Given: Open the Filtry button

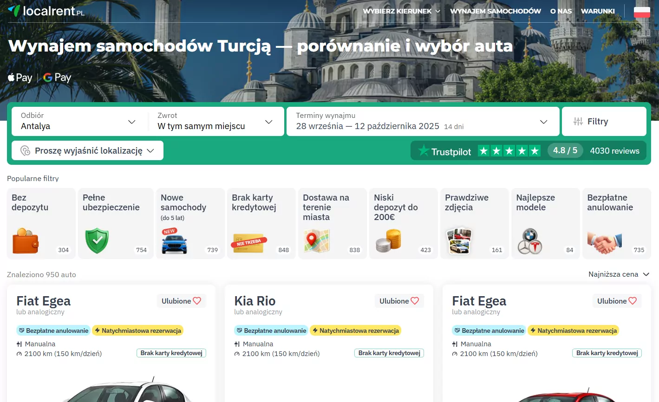Looking at the screenshot, I should (604, 122).
